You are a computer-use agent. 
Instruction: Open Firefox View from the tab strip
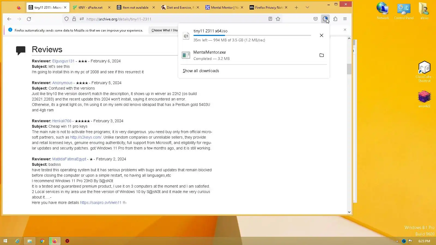point(19,8)
